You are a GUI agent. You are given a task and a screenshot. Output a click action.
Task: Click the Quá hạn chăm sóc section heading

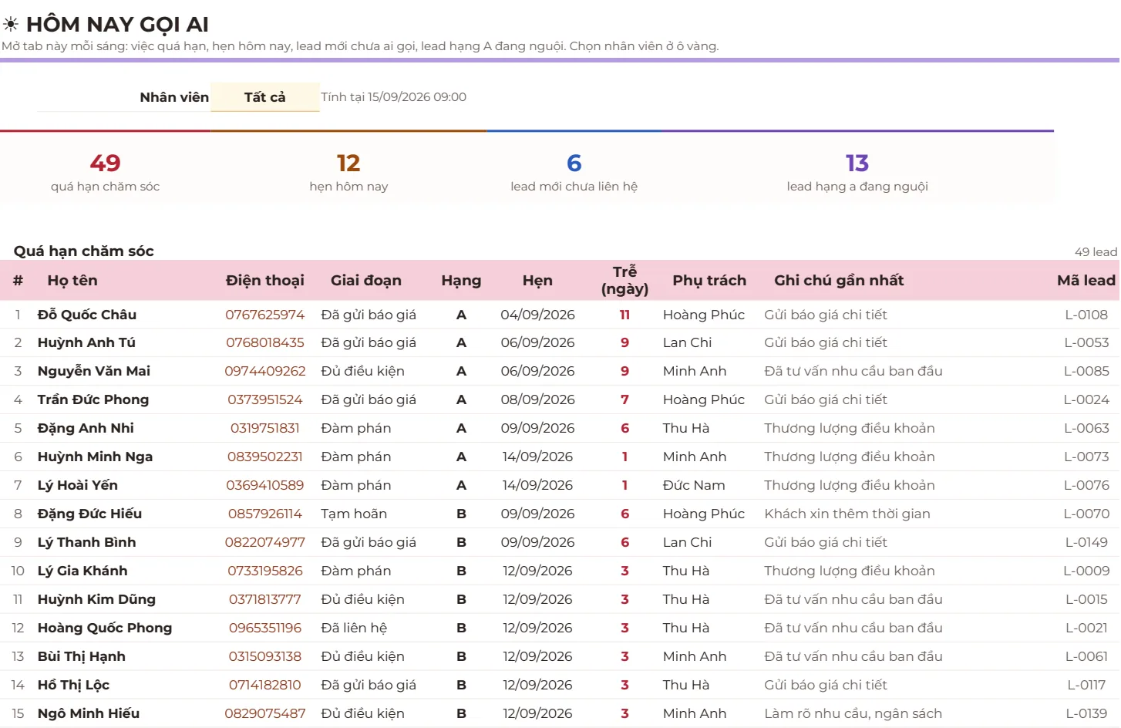tap(84, 251)
